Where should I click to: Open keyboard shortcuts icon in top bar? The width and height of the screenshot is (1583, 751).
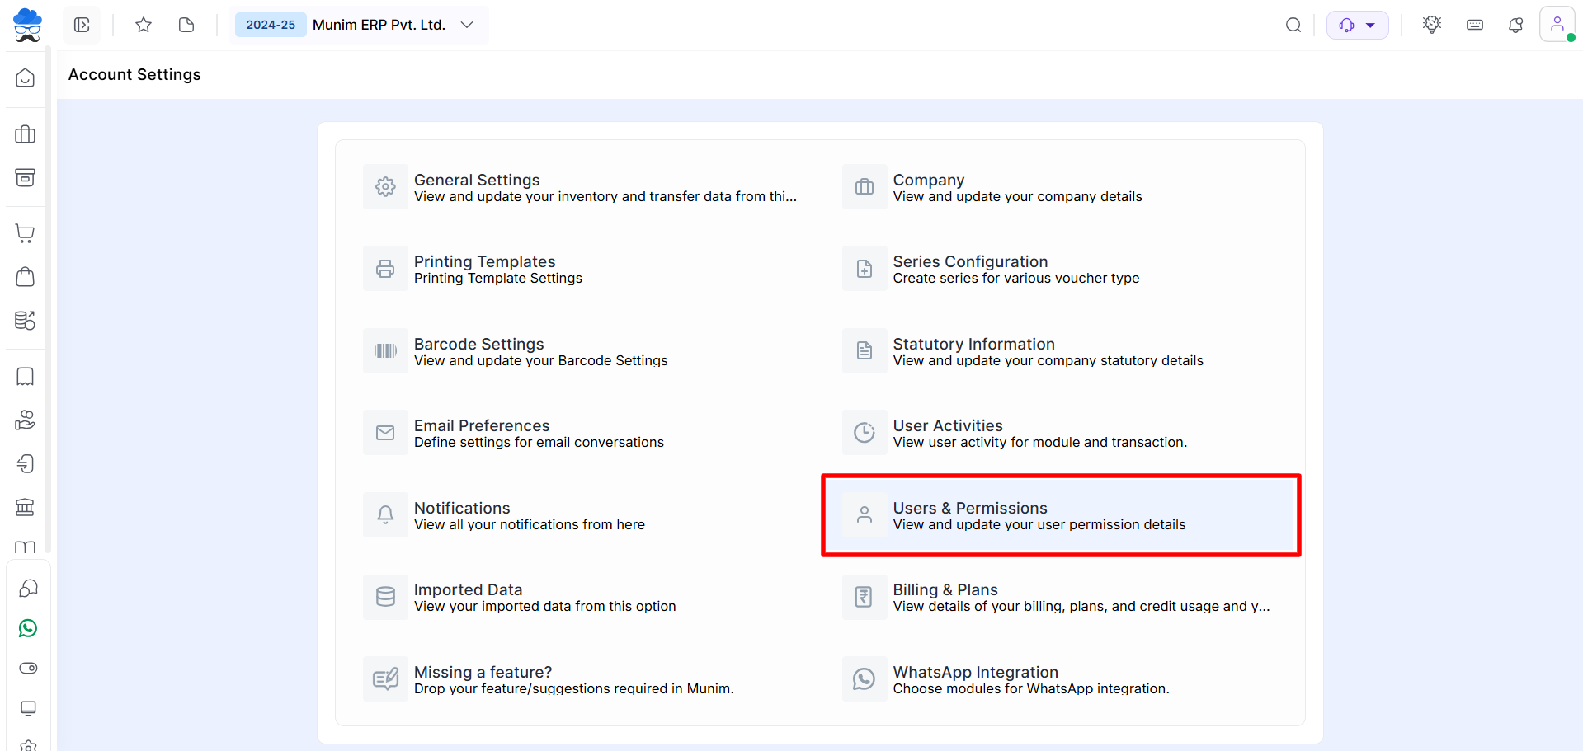(x=1475, y=25)
